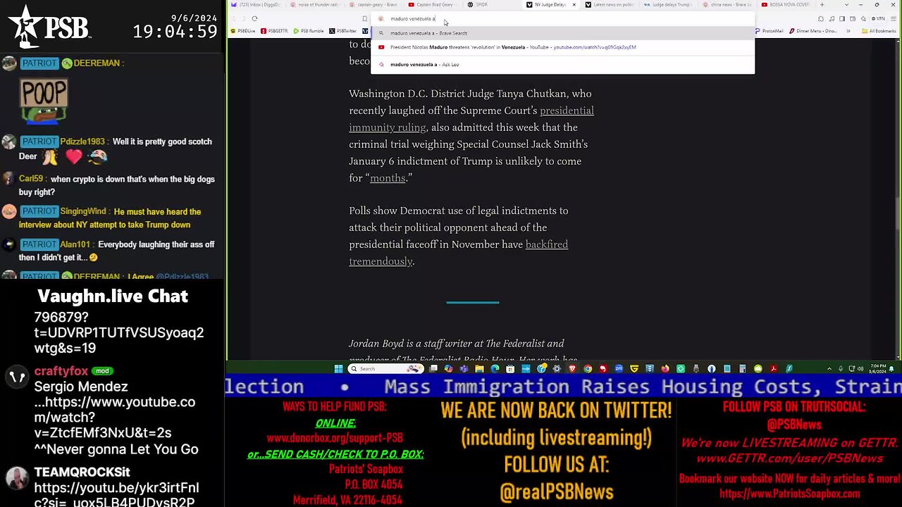This screenshot has width=902, height=507.
Task: Launch Firefox from the taskbar
Action: click(665, 369)
